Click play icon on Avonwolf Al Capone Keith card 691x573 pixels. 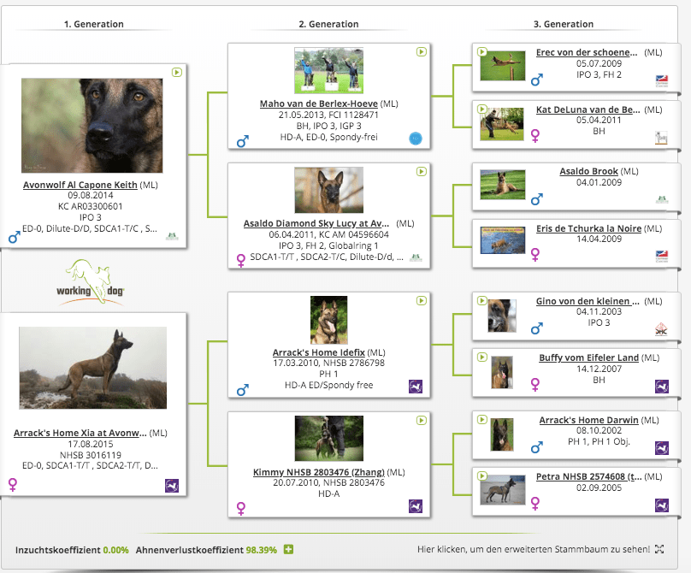click(176, 73)
